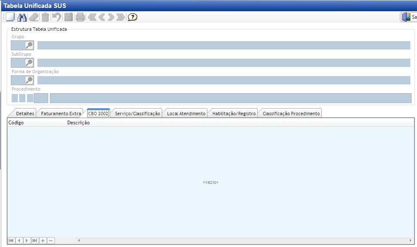
Task: Open the Faturamento Extra tab
Action: click(61, 114)
